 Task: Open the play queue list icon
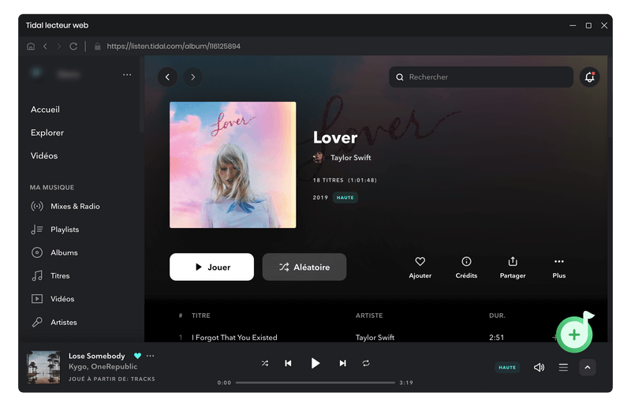pos(563,368)
